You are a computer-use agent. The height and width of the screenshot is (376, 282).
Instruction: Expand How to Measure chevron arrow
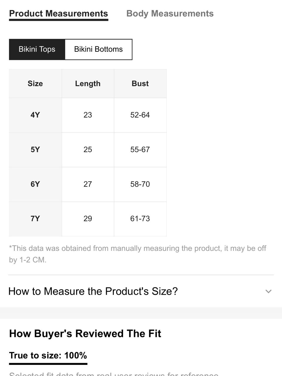tap(268, 291)
